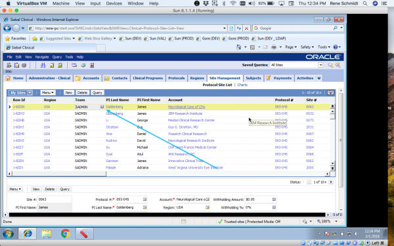394x246 pixels.
Task: Click the IE Home page icon
Action: coord(239,47)
